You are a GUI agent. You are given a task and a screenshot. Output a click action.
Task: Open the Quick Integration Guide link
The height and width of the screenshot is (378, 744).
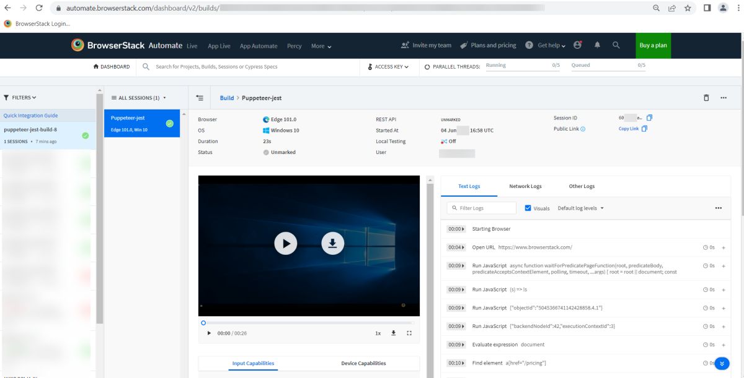tap(30, 116)
